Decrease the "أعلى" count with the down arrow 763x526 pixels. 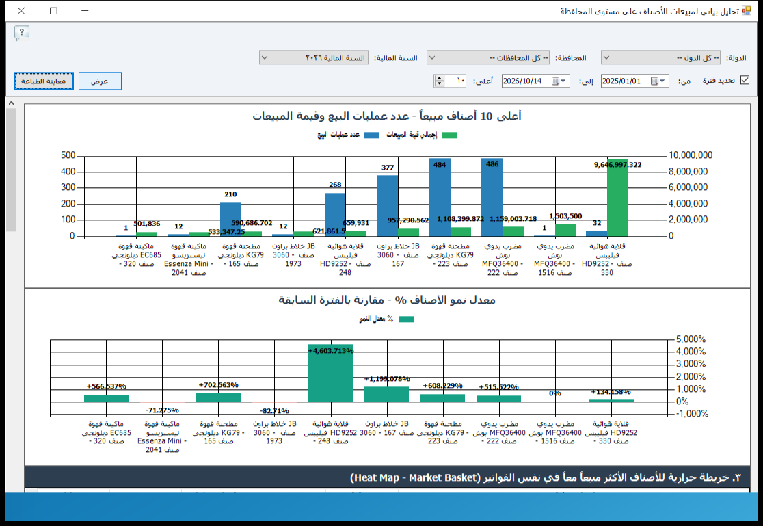[440, 83]
